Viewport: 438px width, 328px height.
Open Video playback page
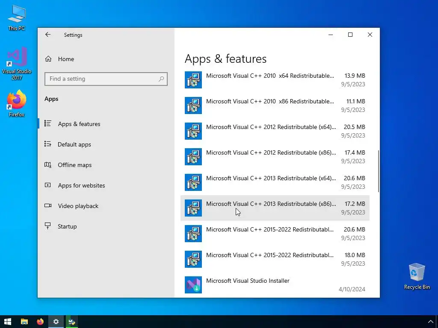106,206
